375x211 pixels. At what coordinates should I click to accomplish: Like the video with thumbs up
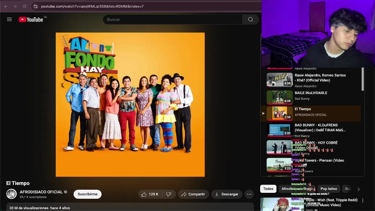coord(150,194)
